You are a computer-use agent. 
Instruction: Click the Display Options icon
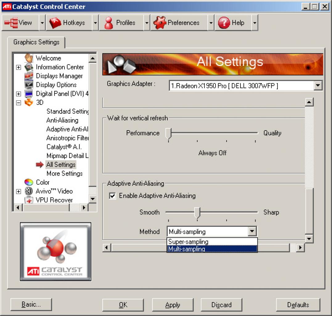[29, 85]
